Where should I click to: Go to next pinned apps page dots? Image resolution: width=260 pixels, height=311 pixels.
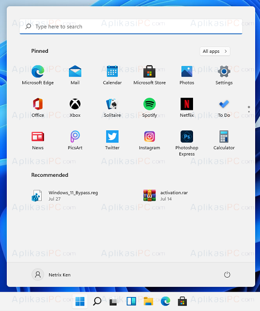pyautogui.click(x=249, y=109)
